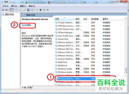Switch to the 标准 tab

point(30,87)
